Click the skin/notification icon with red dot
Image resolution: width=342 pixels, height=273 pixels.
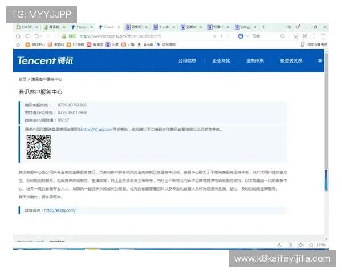pyautogui.click(x=298, y=27)
